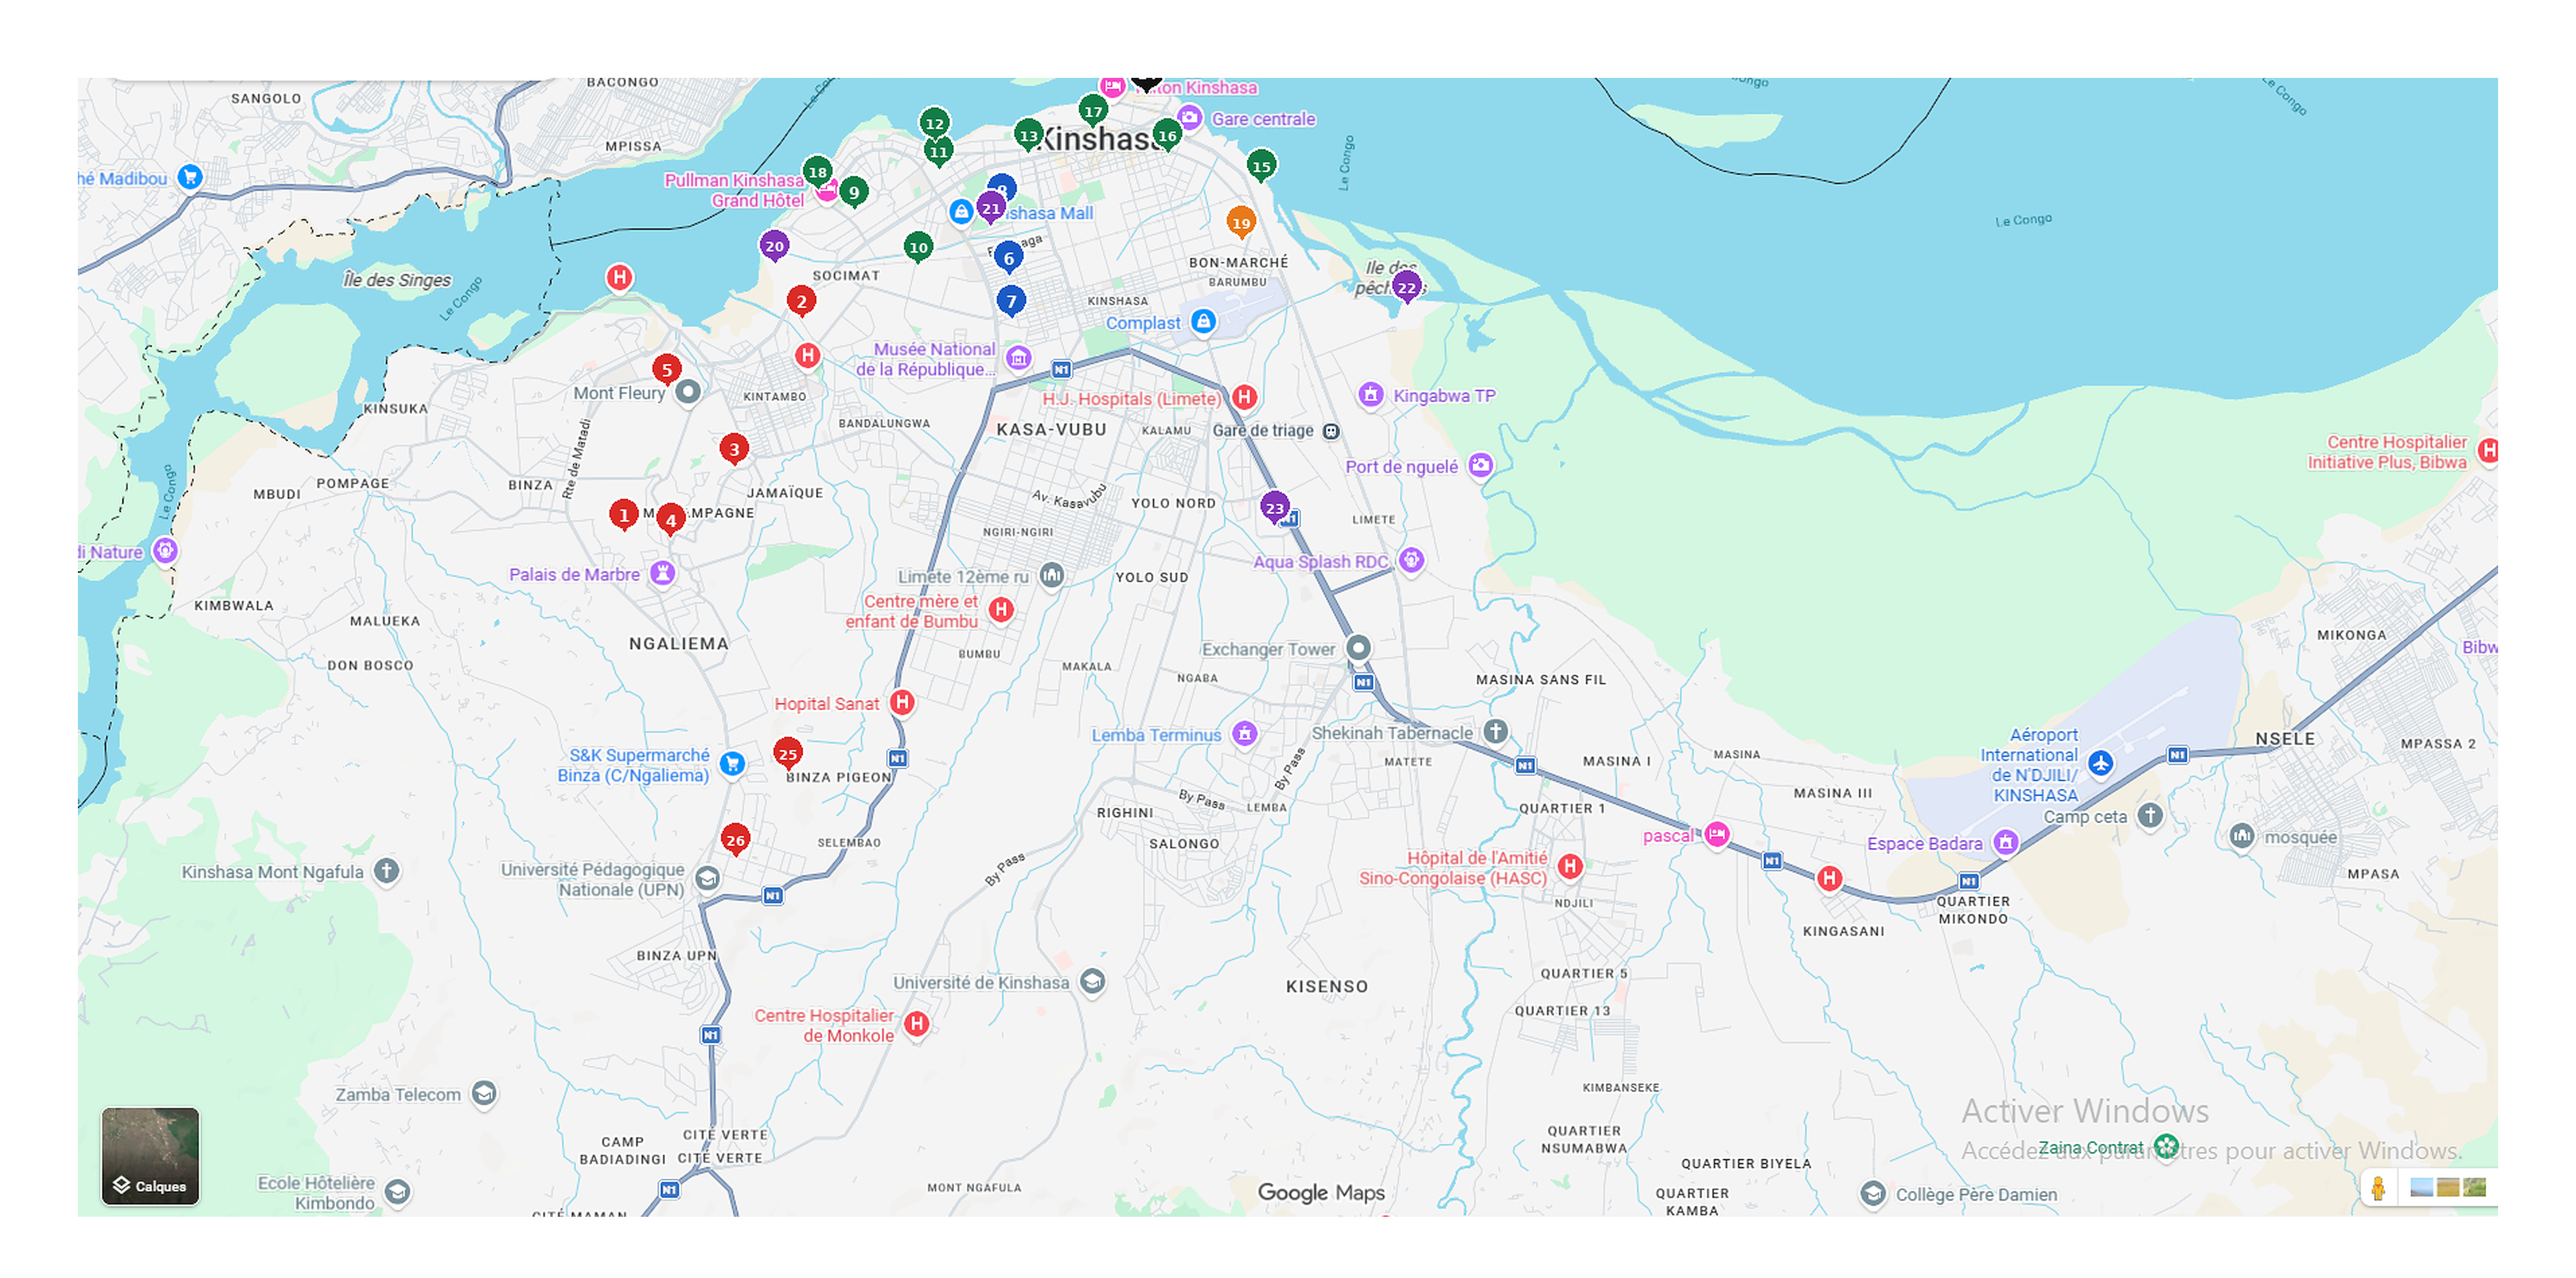Open green map marker number 9
This screenshot has width=2576, height=1278.
tap(854, 193)
